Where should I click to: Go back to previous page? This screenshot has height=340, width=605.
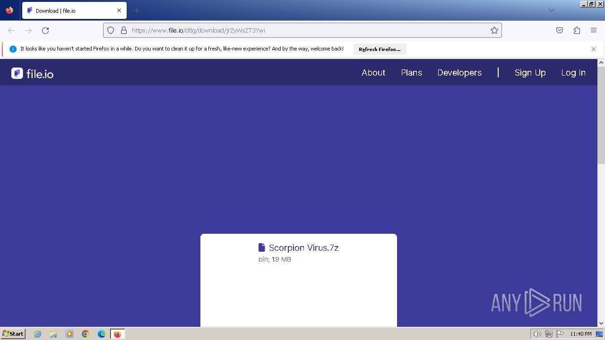pyautogui.click(x=11, y=30)
